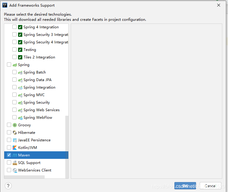Select the Groovy label
228x192 pixels.
click(x=24, y=125)
